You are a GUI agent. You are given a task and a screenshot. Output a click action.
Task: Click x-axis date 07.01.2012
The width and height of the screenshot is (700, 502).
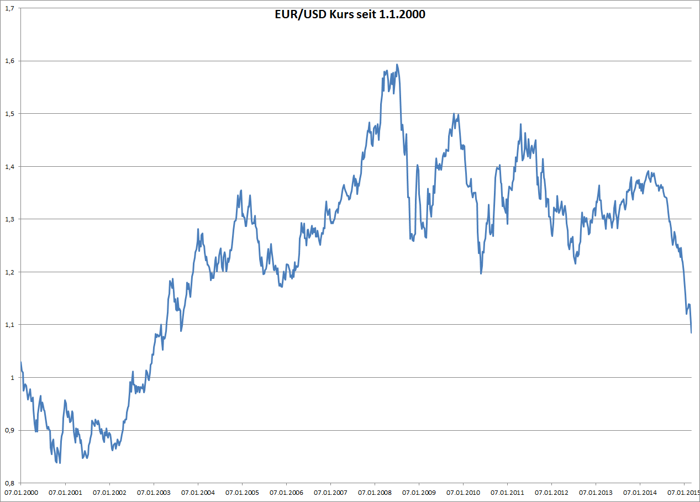click(x=551, y=492)
